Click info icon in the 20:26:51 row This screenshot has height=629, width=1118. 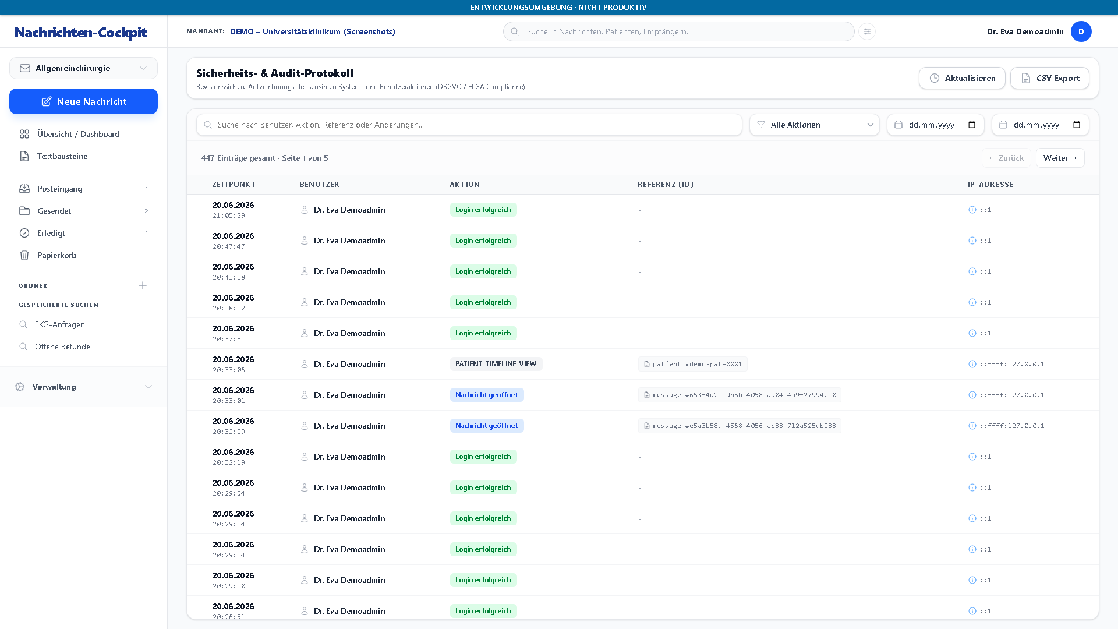972,611
